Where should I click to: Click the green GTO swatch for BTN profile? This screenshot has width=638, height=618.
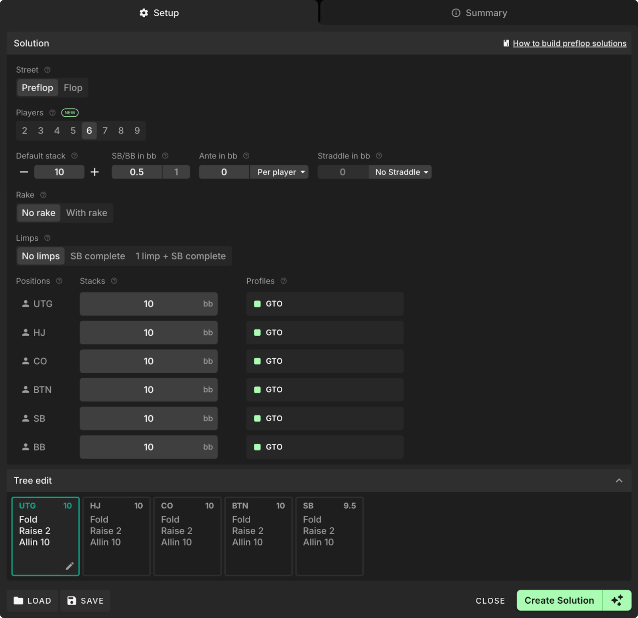258,390
